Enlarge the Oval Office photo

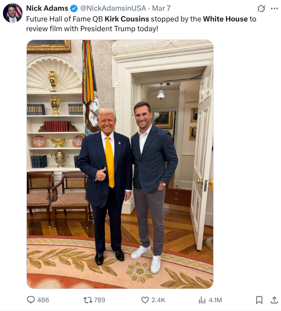point(120,164)
